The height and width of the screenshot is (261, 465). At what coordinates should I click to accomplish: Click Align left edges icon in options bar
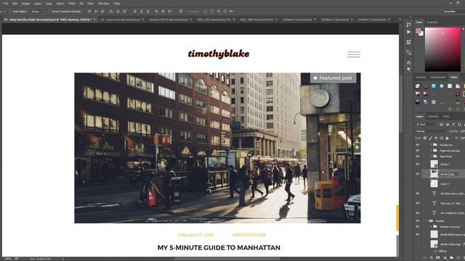coord(111,12)
